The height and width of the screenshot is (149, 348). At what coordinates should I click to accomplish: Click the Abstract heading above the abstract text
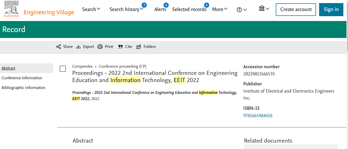83,141
